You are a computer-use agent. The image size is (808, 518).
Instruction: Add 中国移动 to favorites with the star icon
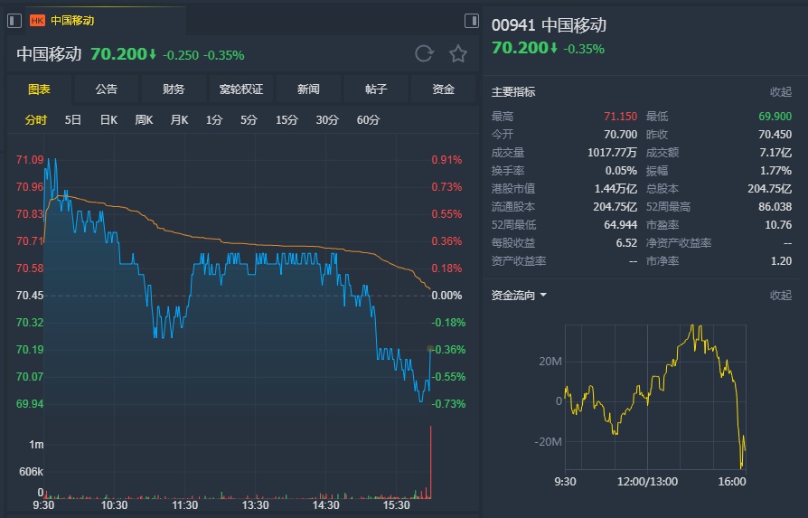coord(458,53)
